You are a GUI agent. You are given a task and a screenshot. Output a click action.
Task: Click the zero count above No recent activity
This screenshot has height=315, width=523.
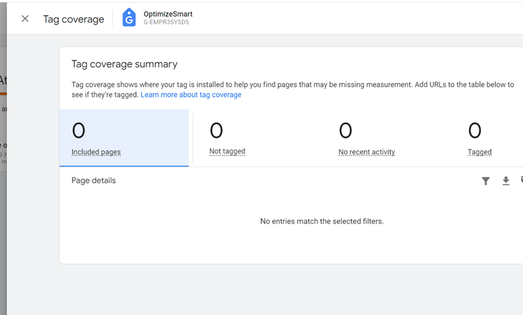(345, 131)
